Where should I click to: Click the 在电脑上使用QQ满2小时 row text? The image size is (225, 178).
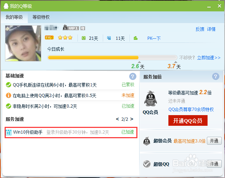coord(54,96)
